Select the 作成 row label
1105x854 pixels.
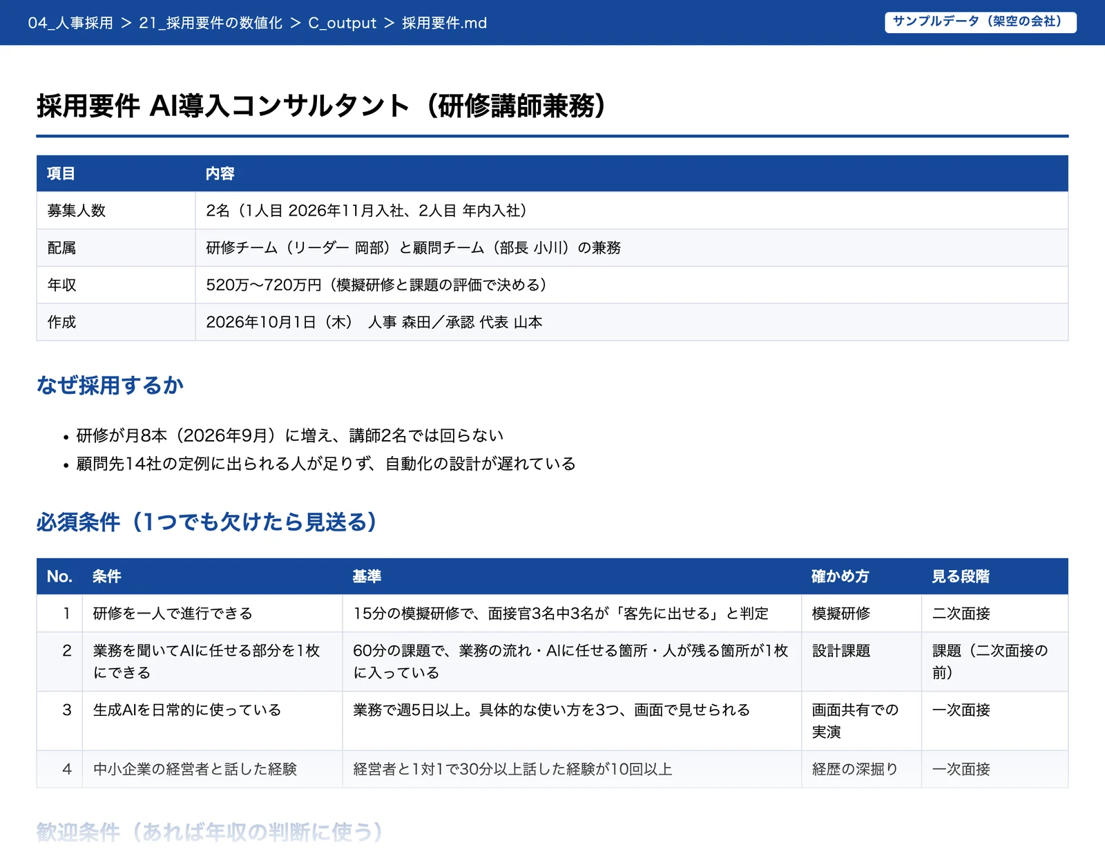[x=61, y=322]
